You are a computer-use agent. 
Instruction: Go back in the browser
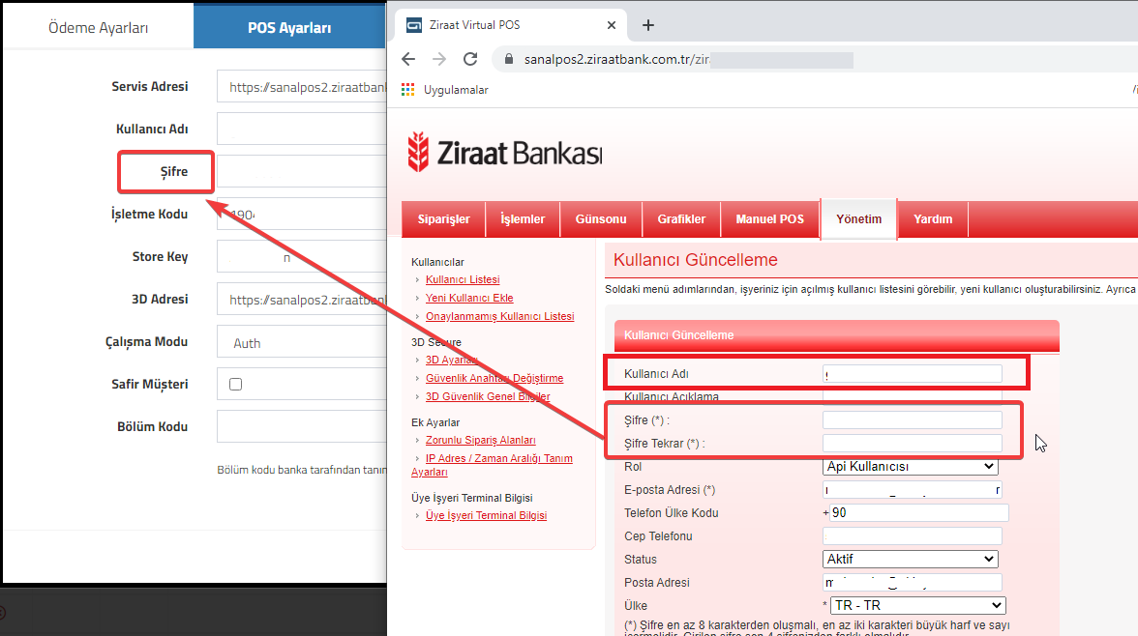(x=408, y=59)
